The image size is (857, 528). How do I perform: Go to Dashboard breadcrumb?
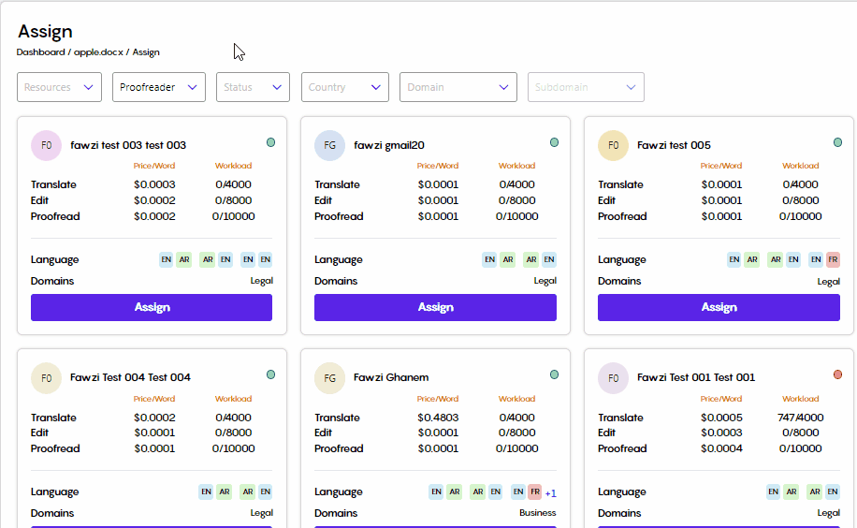pyautogui.click(x=40, y=52)
